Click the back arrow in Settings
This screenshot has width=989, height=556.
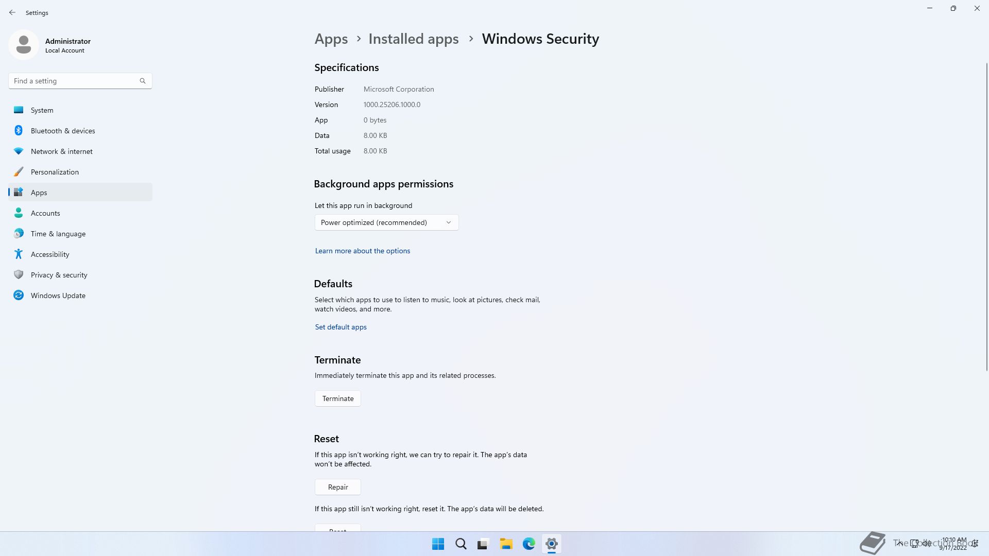(12, 12)
